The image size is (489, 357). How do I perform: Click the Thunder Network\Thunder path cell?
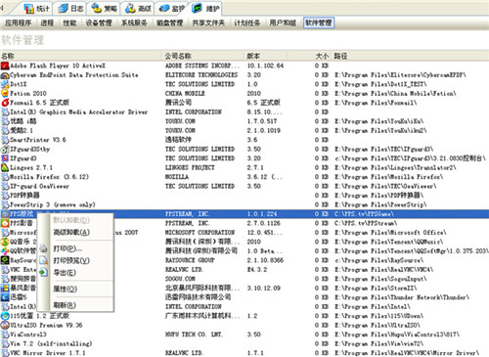click(x=402, y=297)
